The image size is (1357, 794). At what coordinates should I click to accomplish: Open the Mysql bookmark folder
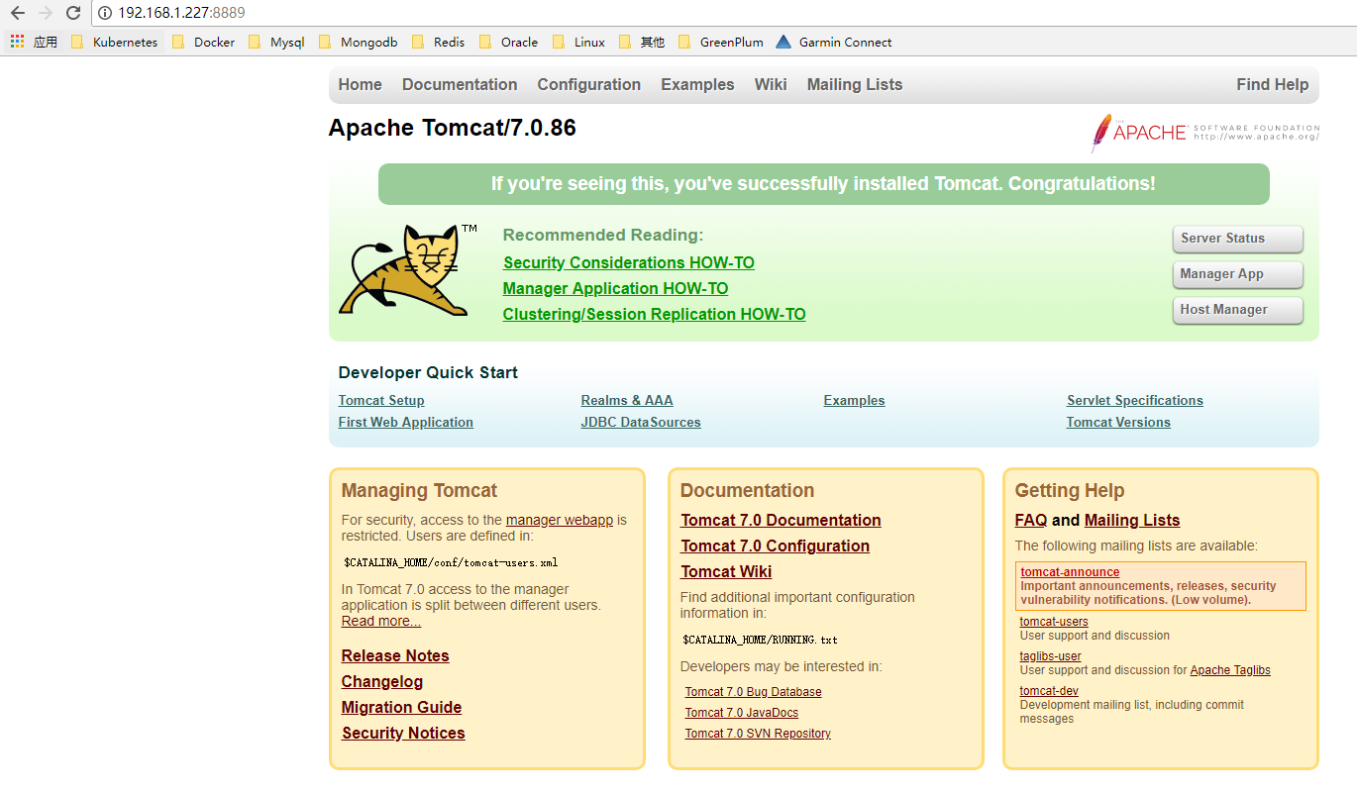(x=276, y=42)
